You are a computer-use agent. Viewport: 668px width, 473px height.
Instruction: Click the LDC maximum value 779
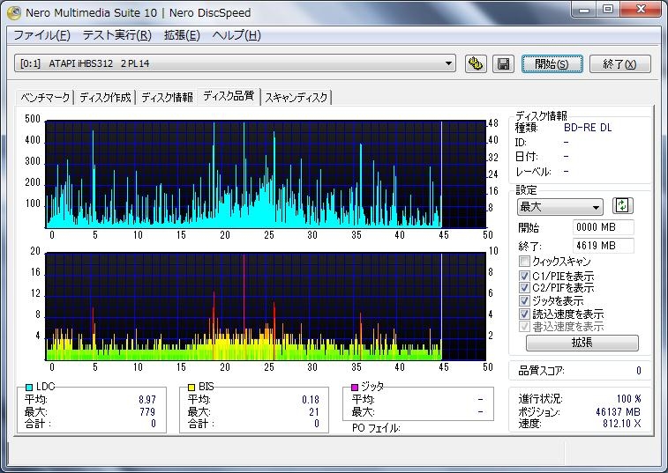147,411
